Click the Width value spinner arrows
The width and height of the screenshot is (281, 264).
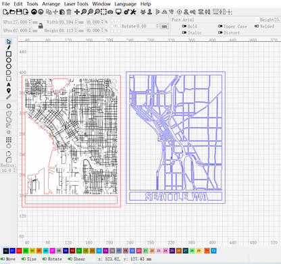pos(76,22)
